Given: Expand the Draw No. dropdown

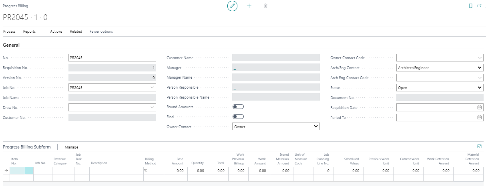Looking at the screenshot, I should pyautogui.click(x=152, y=107).
